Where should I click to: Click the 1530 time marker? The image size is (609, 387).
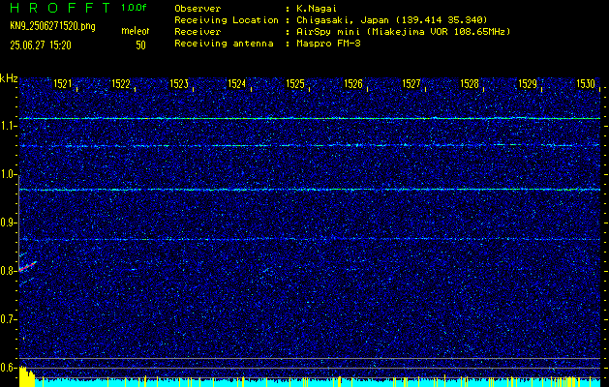point(586,83)
